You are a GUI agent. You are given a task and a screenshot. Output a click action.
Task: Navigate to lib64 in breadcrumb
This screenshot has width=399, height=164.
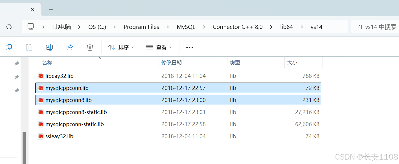pos(286,27)
